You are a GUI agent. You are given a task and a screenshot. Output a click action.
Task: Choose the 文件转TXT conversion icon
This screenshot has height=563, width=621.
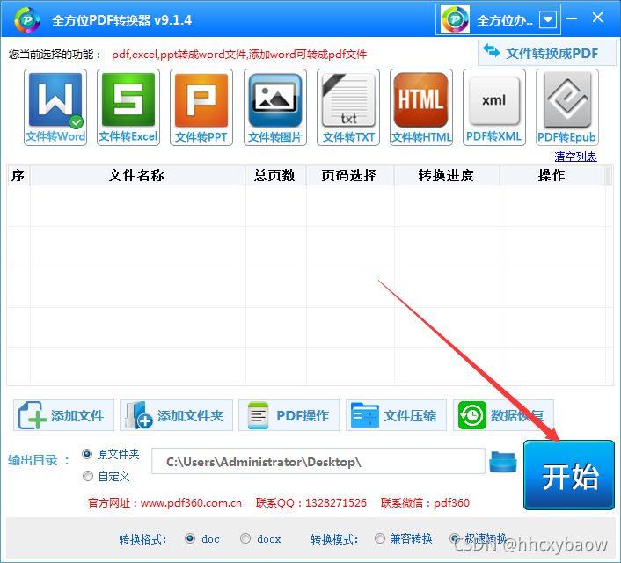coord(348,107)
